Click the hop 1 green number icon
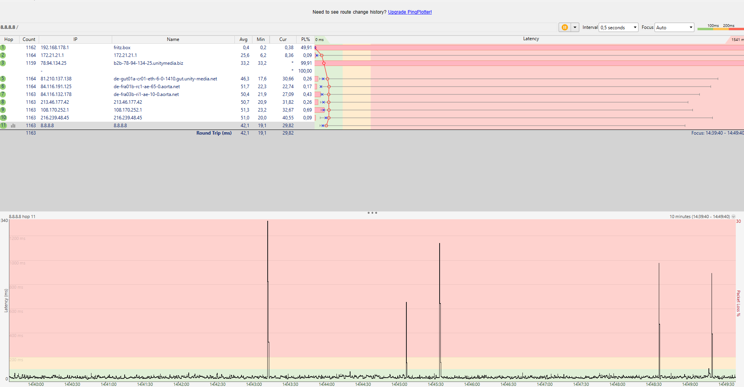 click(3, 48)
